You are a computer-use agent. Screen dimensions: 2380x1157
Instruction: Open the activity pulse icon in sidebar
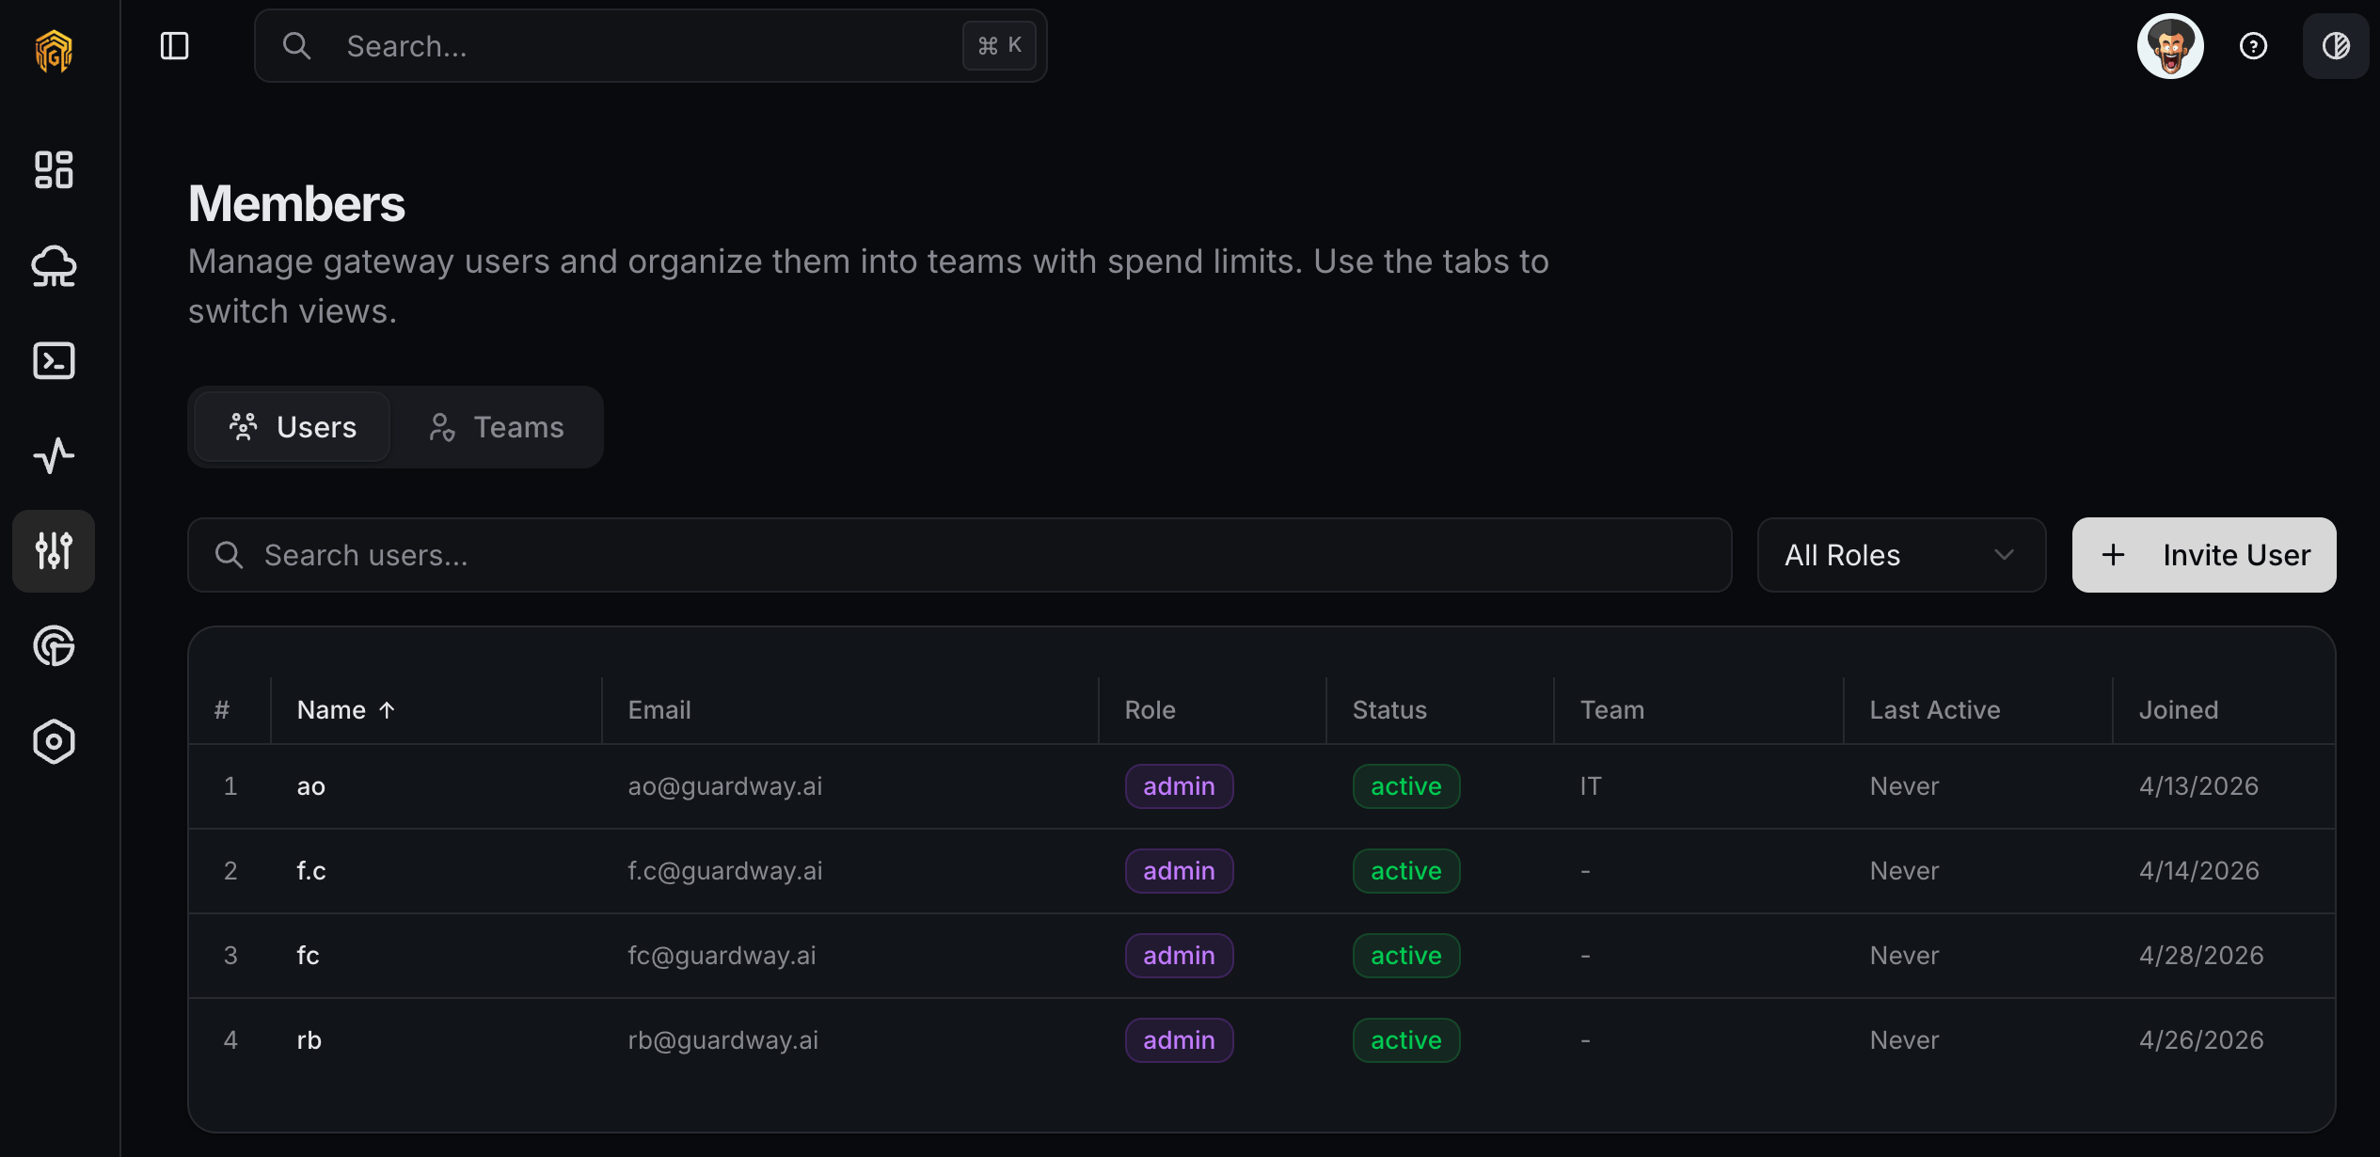click(54, 455)
